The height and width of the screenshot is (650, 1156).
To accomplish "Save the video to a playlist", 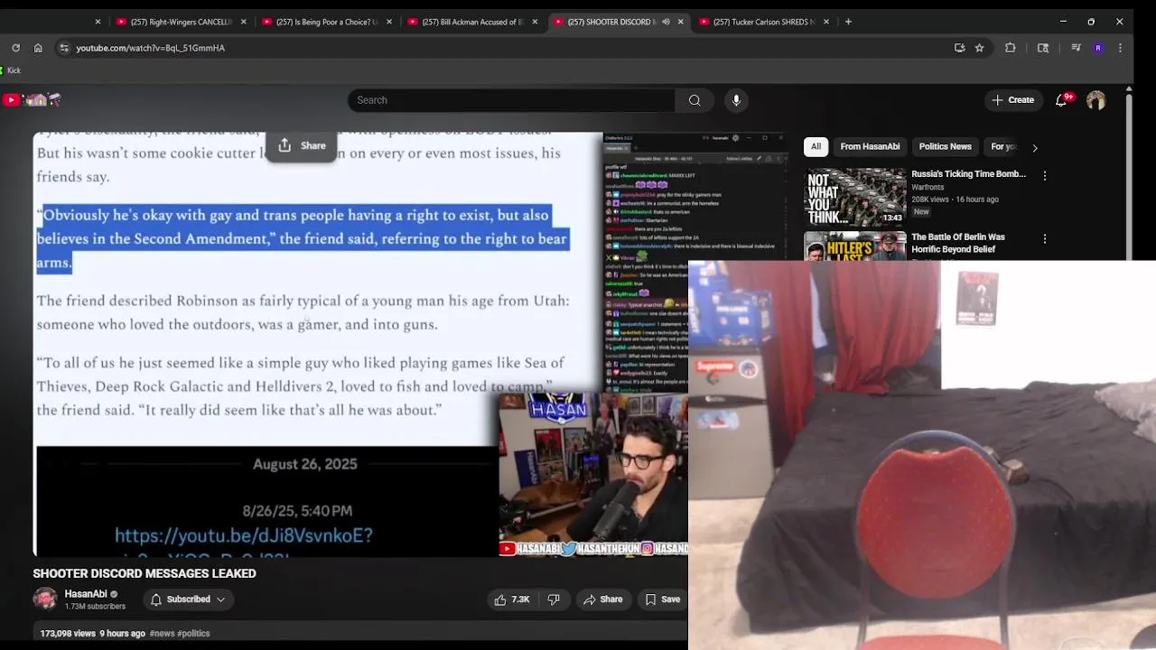I will [x=662, y=599].
